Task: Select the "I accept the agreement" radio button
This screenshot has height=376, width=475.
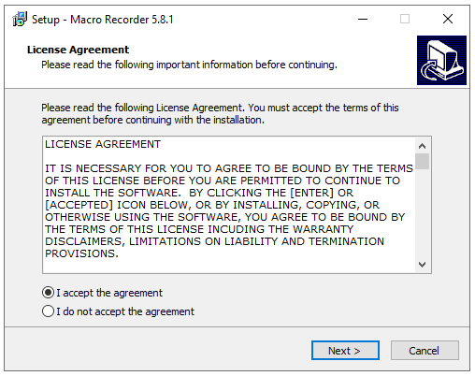Action: point(48,293)
